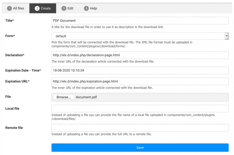The width and height of the screenshot is (234, 155).
Task: Open the Help tab
Action: tap(90, 8)
